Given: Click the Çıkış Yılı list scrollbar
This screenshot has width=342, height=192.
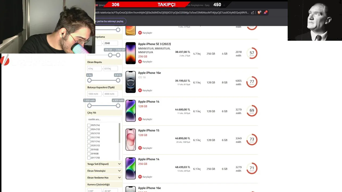Looking at the screenshot, I should tap(119, 133).
